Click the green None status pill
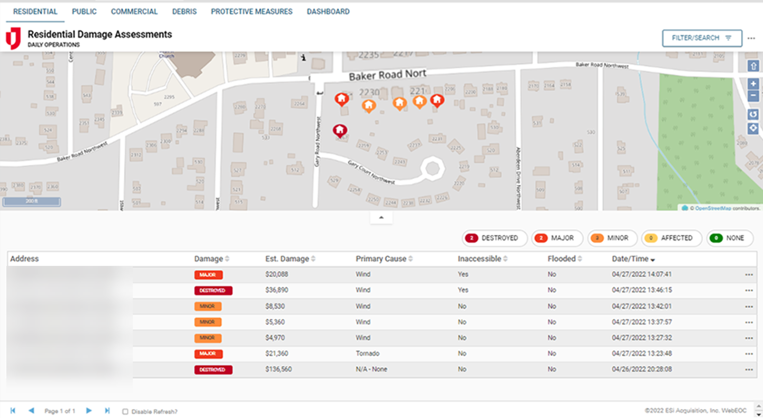 (730, 238)
